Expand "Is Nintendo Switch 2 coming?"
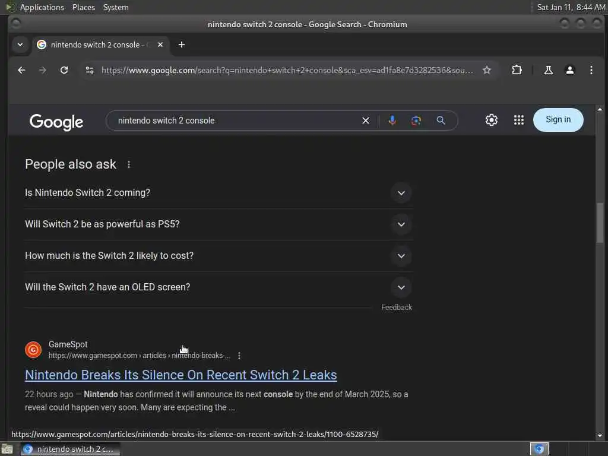This screenshot has height=456, width=608. tap(218, 193)
